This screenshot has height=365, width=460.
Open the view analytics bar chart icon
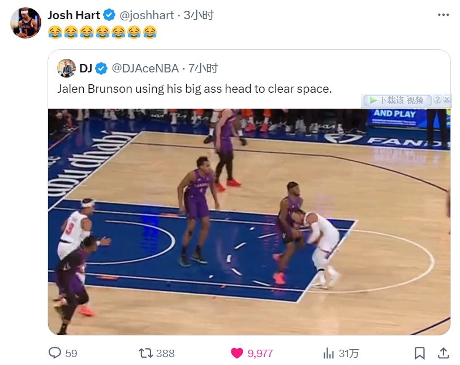click(x=328, y=353)
